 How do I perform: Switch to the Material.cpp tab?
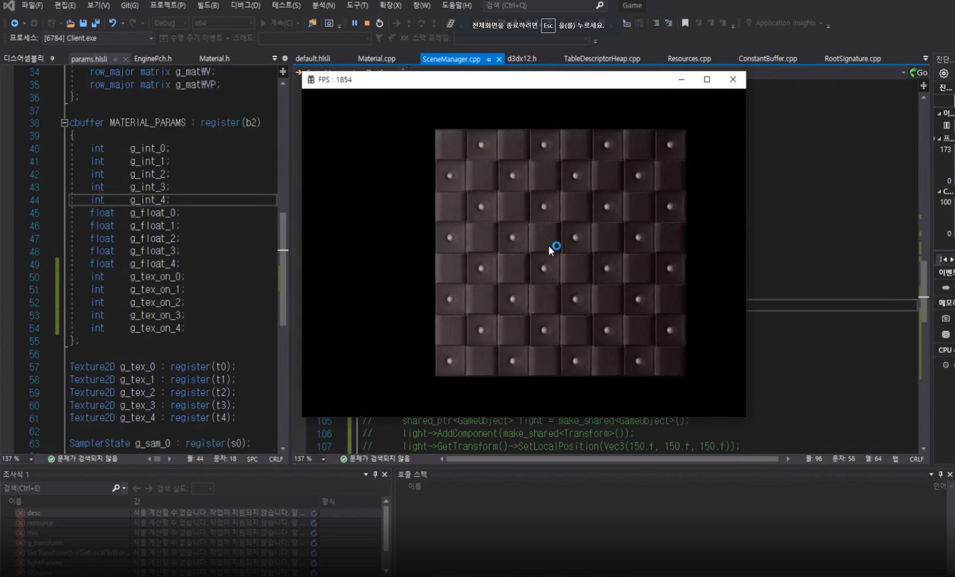[x=376, y=59]
